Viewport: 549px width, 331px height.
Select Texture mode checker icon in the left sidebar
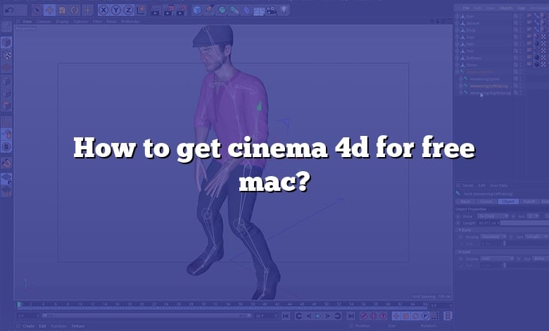[6, 56]
